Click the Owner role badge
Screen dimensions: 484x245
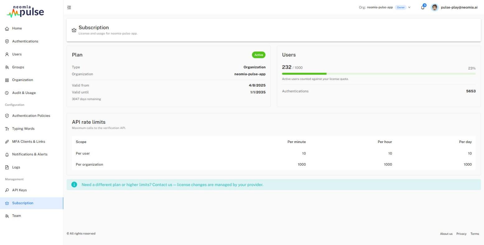401,7
